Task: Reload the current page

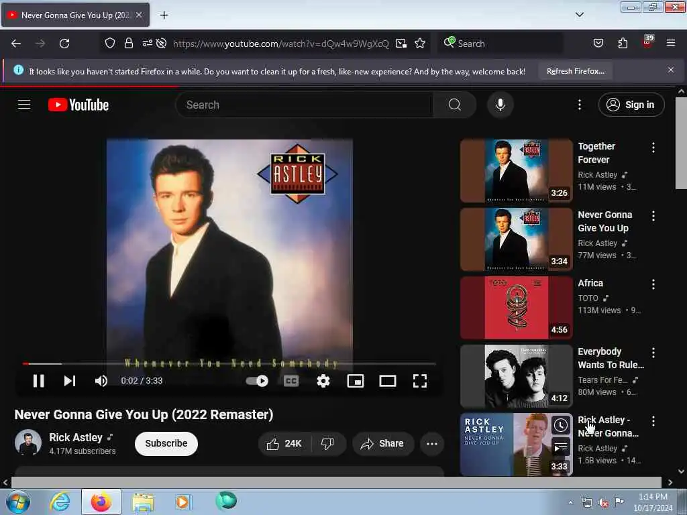Action: [64, 44]
